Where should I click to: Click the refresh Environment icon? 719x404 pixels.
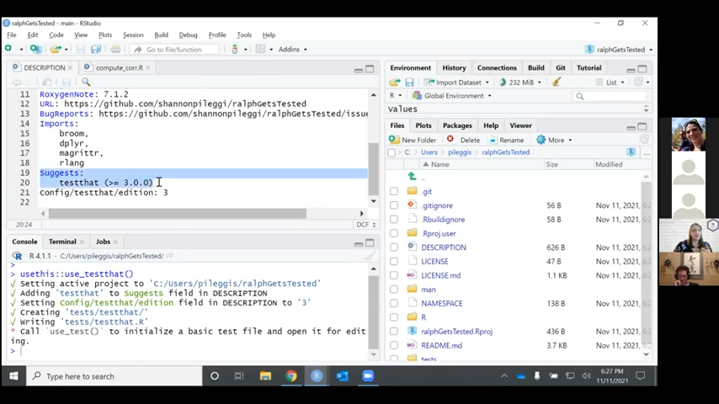pos(638,82)
